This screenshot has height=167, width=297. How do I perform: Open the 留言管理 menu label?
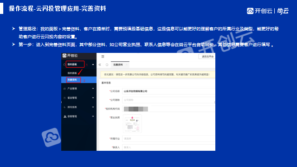pos(72,98)
